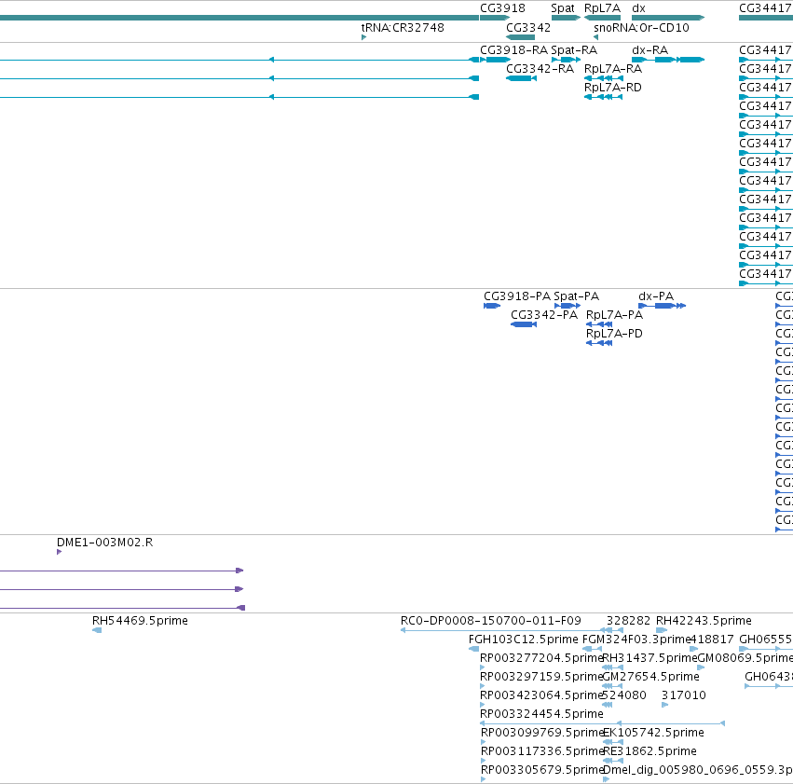Click the Spat gene label

pyautogui.click(x=563, y=8)
